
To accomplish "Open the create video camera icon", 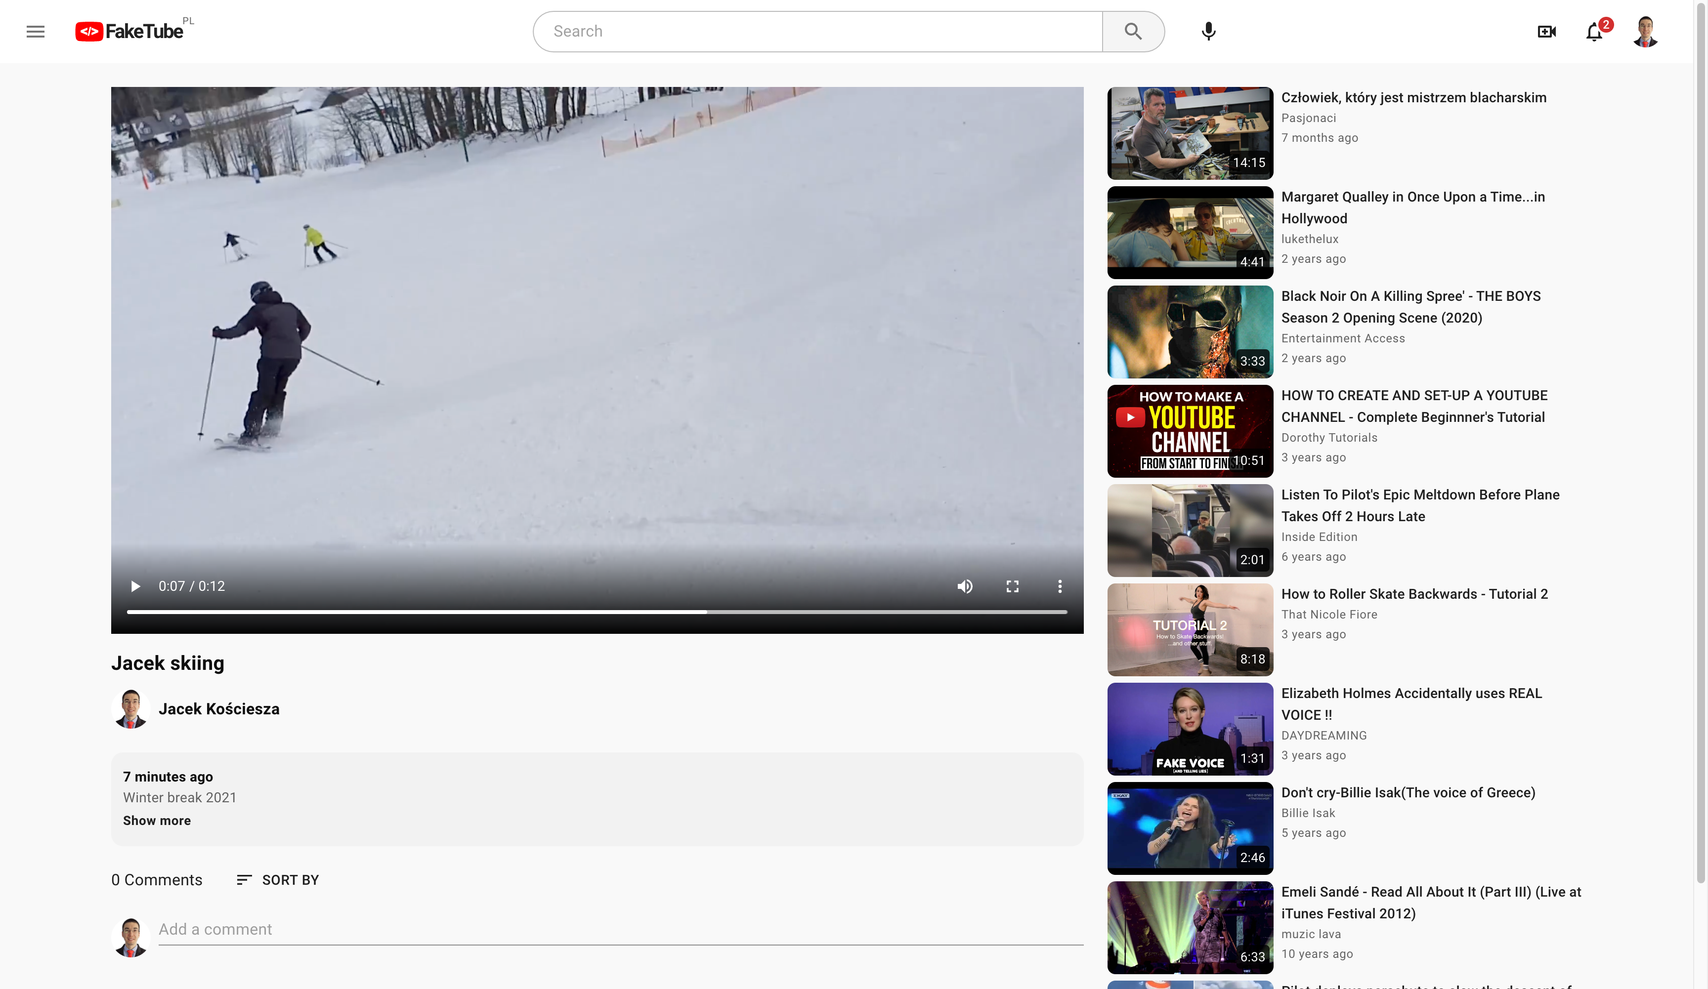I will click(1547, 31).
